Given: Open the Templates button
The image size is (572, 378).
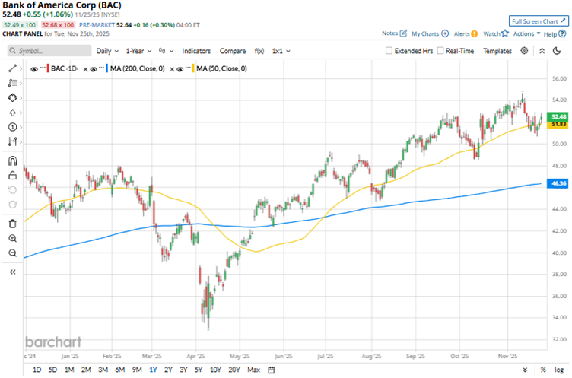Looking at the screenshot, I should tap(497, 51).
